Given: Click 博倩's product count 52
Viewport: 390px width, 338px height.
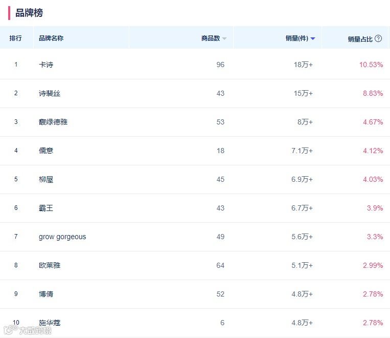Looking at the screenshot, I should (x=220, y=294).
